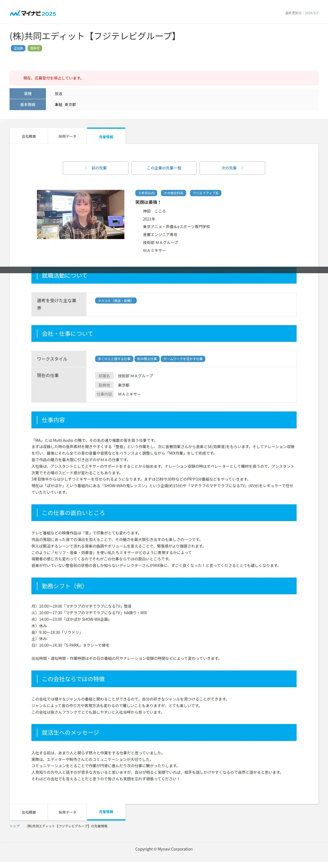Click the 勤務地 label
This screenshot has height=862, width=328.
click(x=104, y=385)
